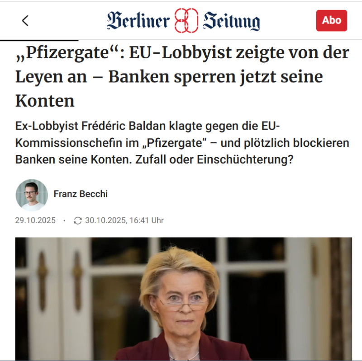Open Franz Becchi's round author avatar
The width and height of the screenshot is (362, 361).
pyautogui.click(x=32, y=195)
